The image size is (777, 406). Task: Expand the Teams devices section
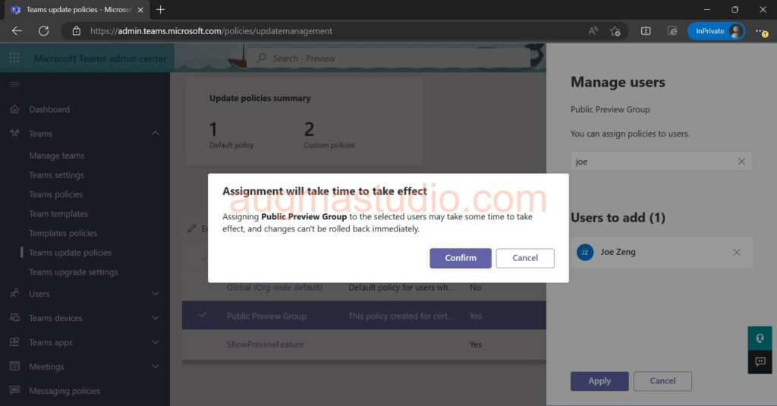click(156, 318)
